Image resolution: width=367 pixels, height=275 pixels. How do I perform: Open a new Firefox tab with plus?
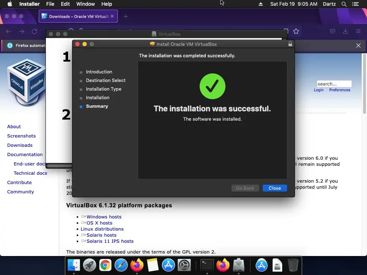coord(126,16)
